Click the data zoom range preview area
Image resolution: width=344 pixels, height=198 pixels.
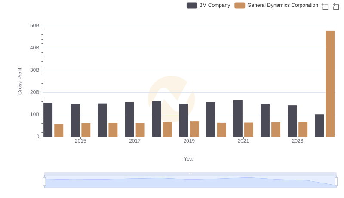pos(190,182)
